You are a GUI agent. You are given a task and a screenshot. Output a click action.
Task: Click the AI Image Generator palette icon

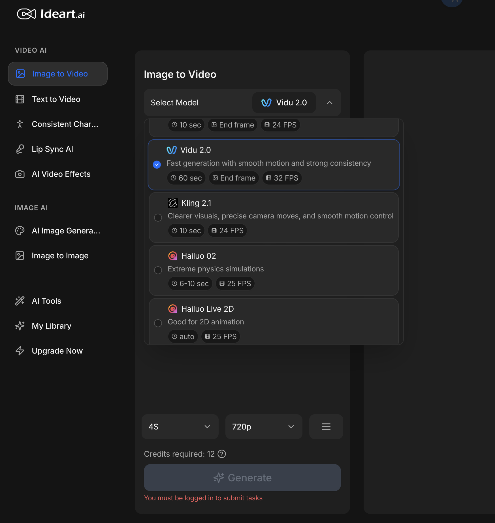[x=20, y=231]
